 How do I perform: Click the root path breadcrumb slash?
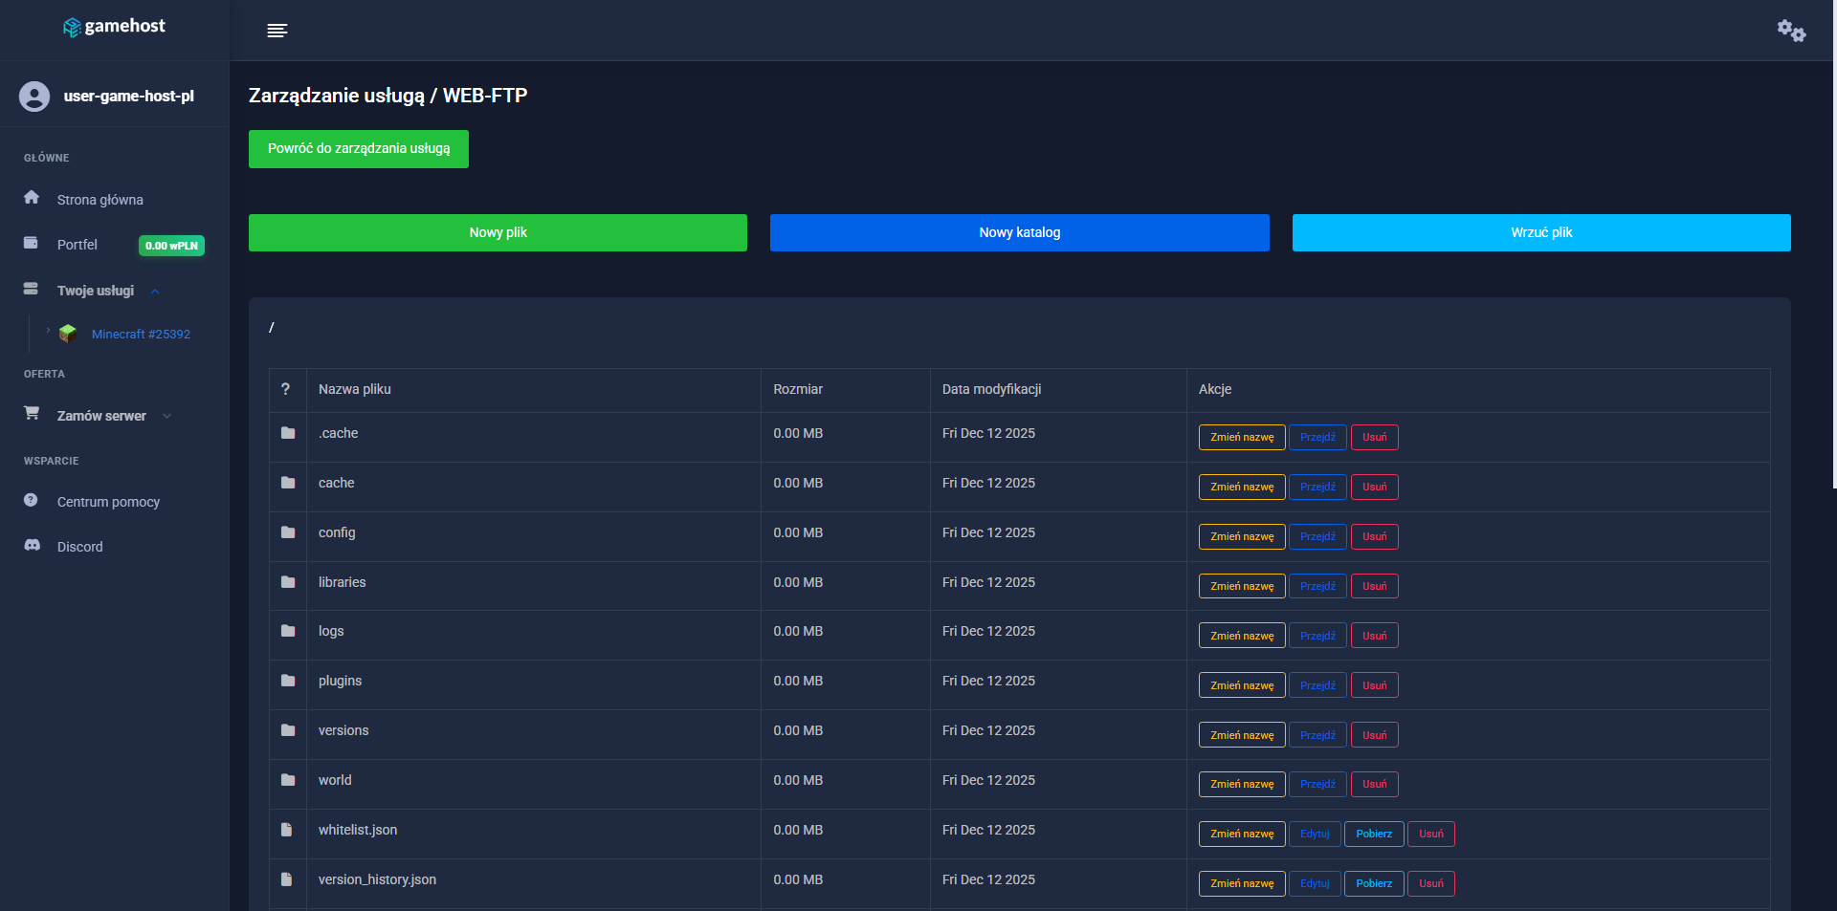[272, 327]
